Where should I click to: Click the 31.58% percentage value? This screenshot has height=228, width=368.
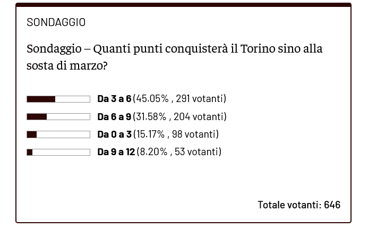click(x=152, y=117)
